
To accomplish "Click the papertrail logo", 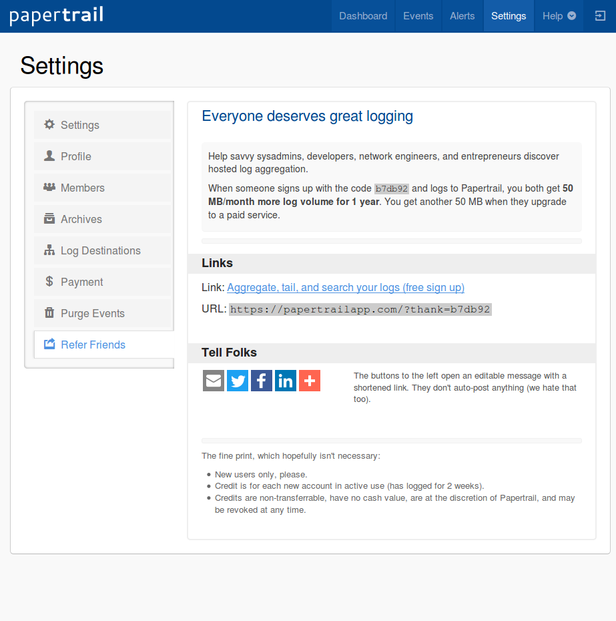I will (57, 15).
